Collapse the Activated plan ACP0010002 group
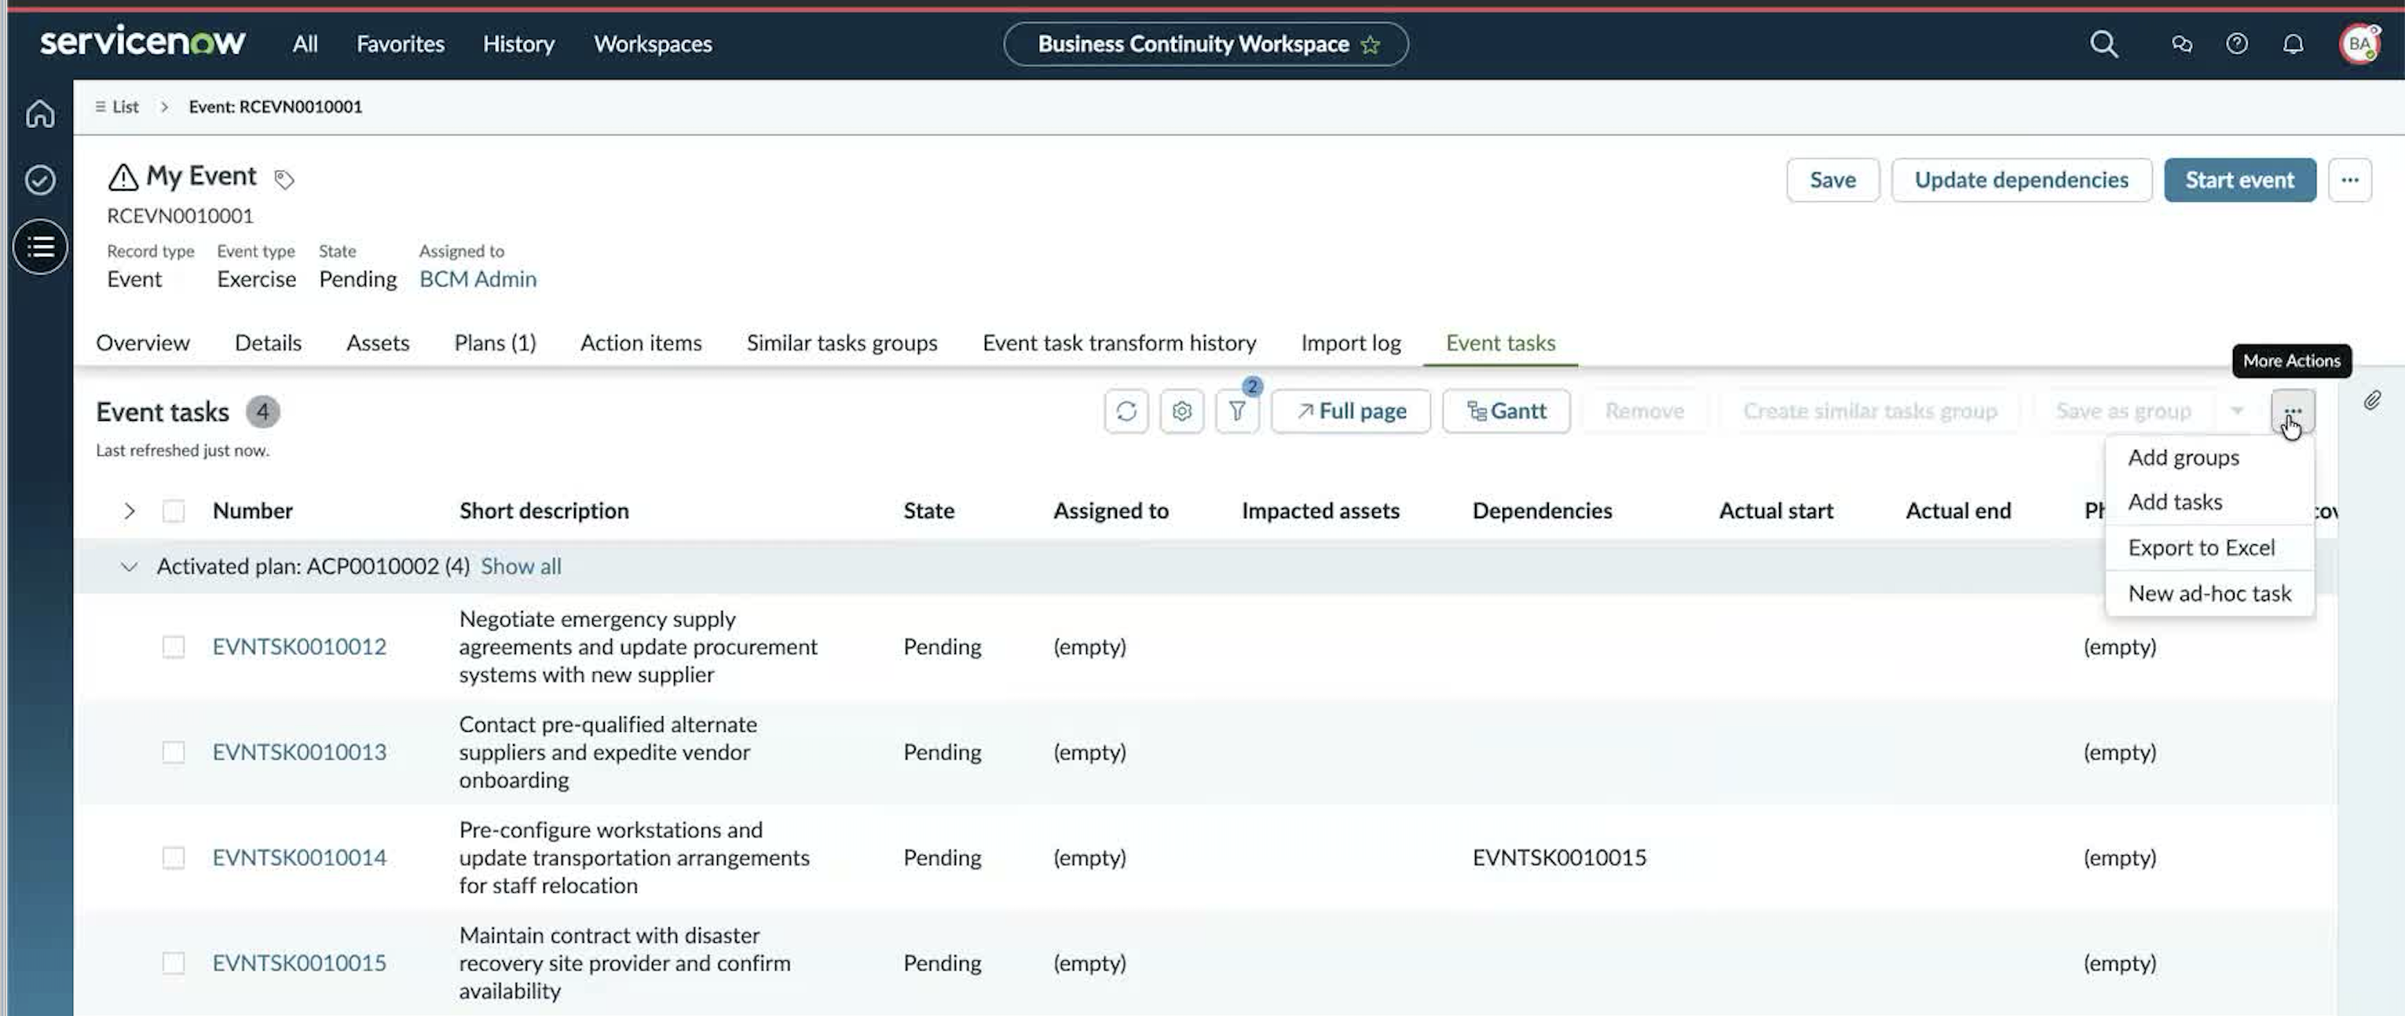This screenshot has height=1016, width=2405. pyautogui.click(x=129, y=566)
